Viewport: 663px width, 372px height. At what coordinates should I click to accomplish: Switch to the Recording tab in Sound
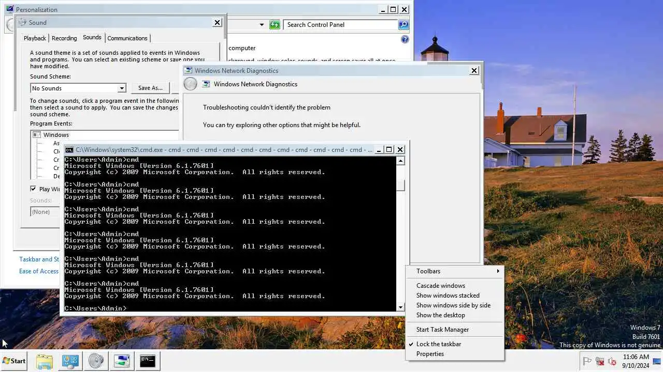coord(64,38)
